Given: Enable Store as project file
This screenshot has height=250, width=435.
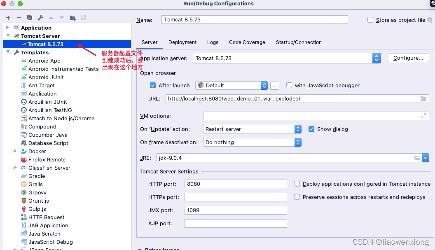Looking at the screenshot, I should coord(370,20).
